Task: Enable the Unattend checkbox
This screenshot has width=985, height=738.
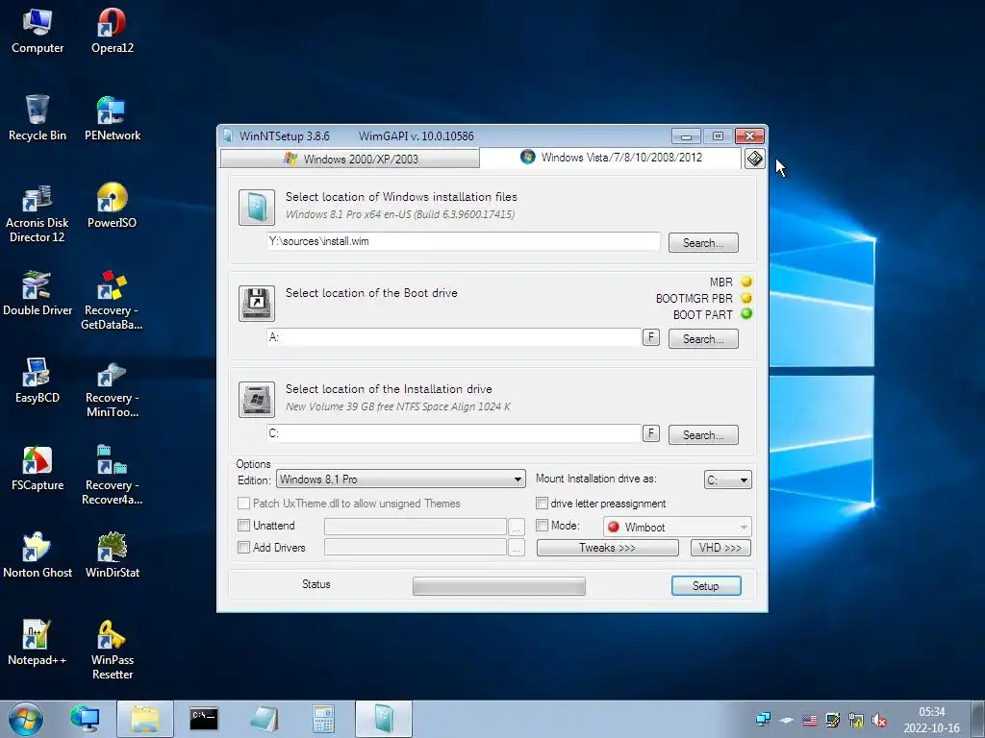Action: click(x=243, y=526)
